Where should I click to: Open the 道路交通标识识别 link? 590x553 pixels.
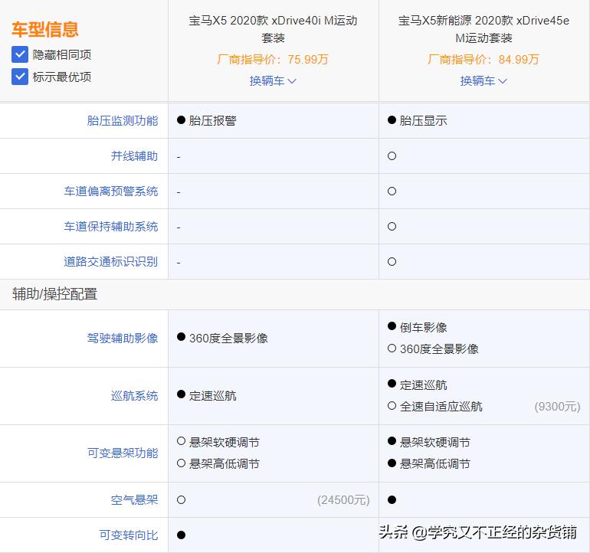click(x=111, y=262)
